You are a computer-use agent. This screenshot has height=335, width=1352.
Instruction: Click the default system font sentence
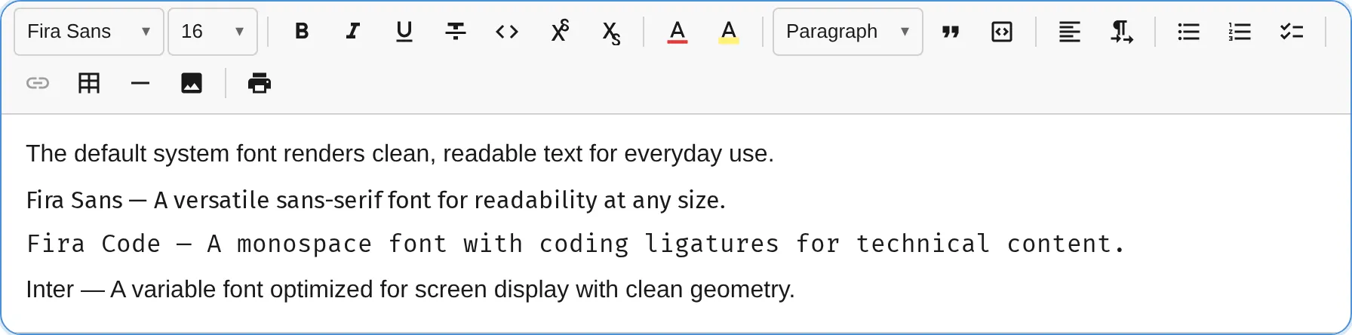point(400,154)
